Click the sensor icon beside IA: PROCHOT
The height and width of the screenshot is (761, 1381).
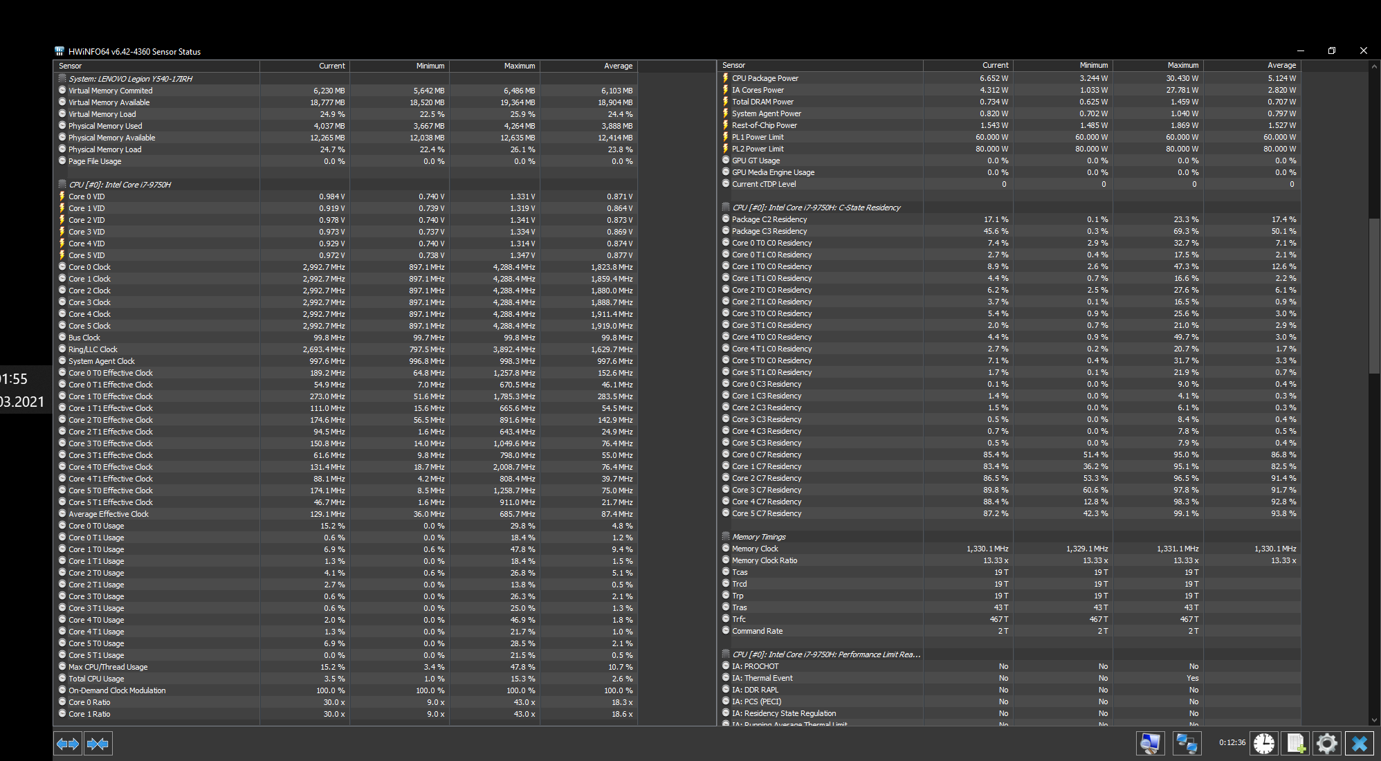[x=726, y=666]
